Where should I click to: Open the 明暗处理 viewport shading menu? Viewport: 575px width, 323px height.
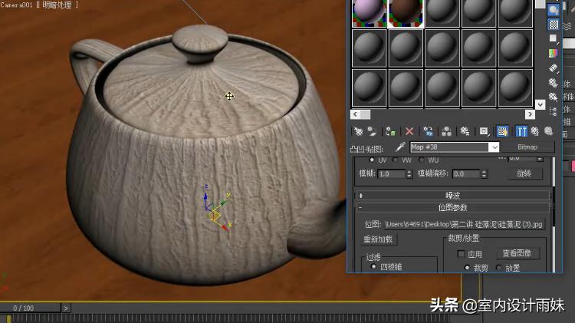tap(58, 5)
